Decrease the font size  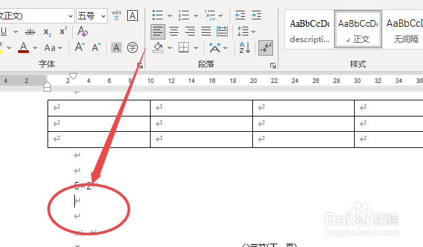[96, 48]
